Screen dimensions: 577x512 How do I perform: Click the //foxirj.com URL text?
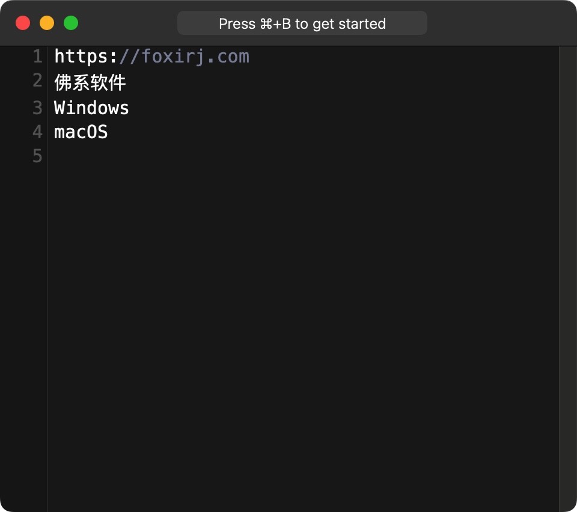pyautogui.click(x=184, y=57)
